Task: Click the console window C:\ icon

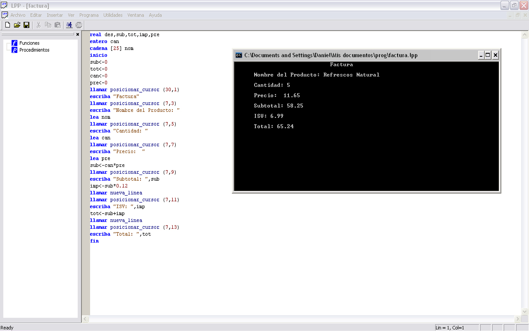Action: coord(239,55)
